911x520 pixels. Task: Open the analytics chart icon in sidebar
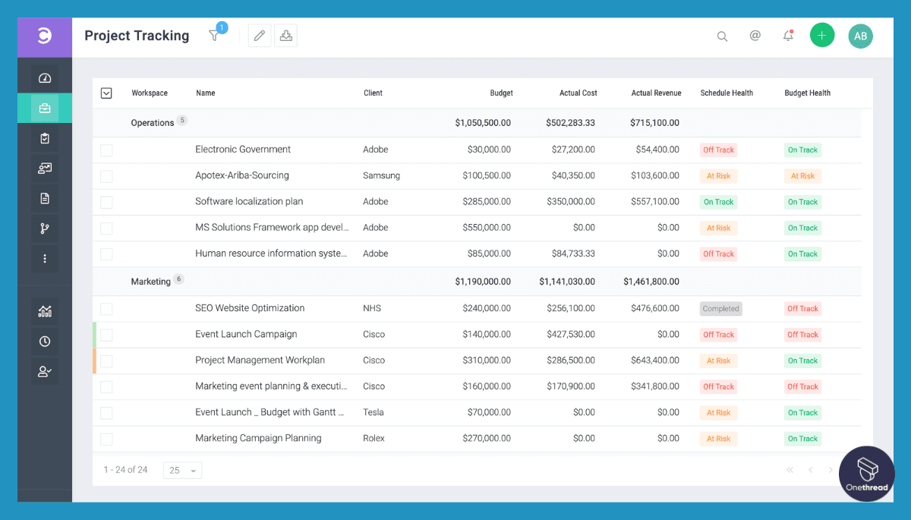pos(45,311)
